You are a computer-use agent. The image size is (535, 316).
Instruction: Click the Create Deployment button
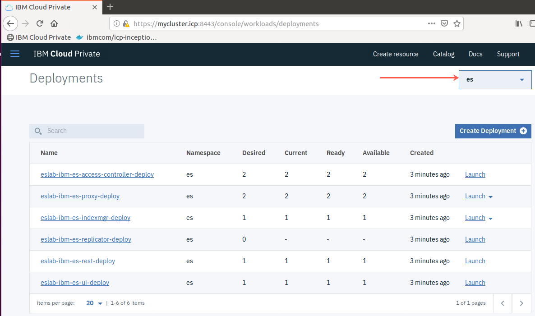[493, 131]
